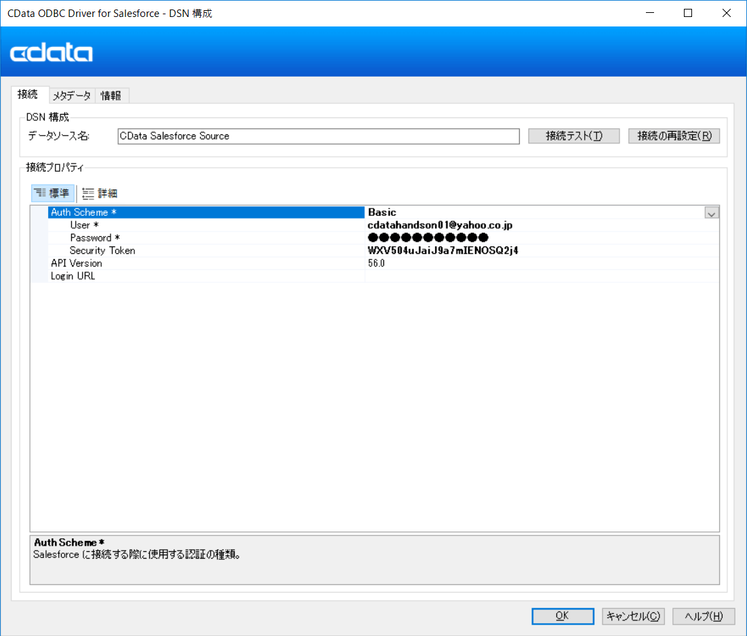This screenshot has height=636, width=747.
Task: Click the 接続の再設定(R) button
Action: [674, 136]
